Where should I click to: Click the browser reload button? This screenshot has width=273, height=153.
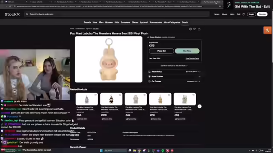coord(10,6)
